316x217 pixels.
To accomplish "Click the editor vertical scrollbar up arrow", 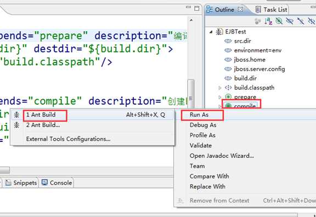I will click(191, 20).
